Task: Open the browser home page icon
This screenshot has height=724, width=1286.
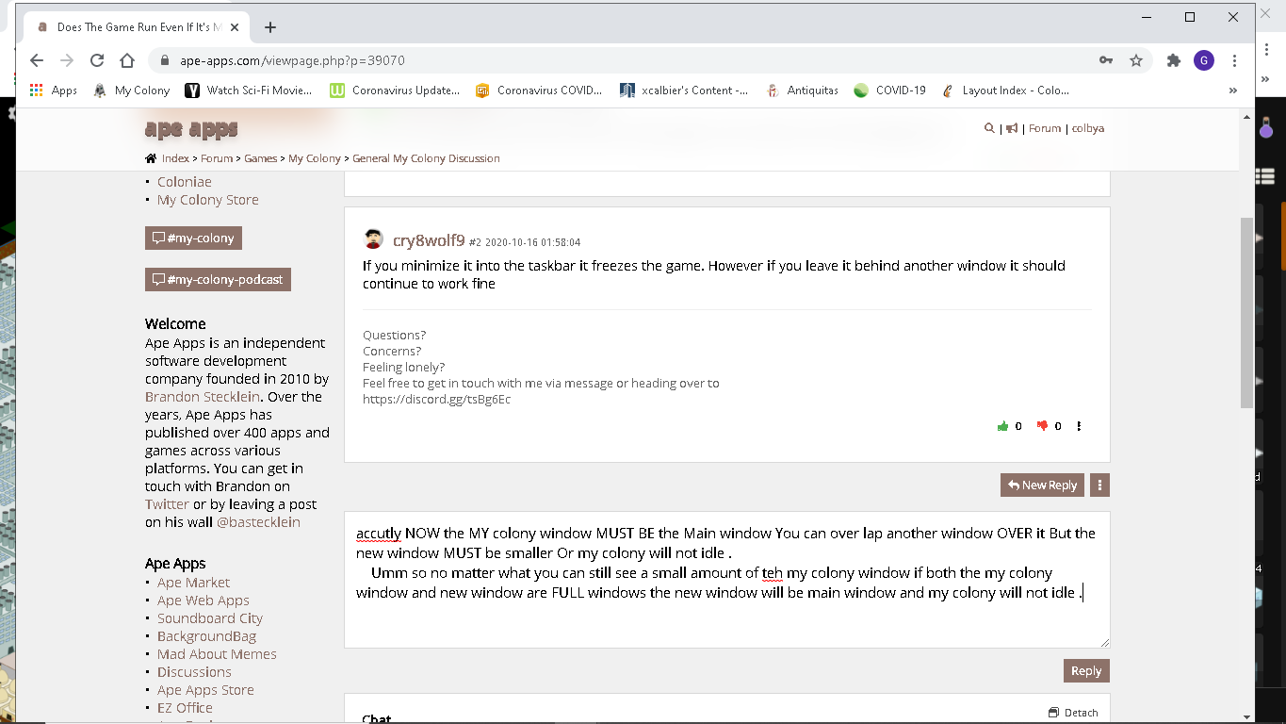Action: (127, 60)
